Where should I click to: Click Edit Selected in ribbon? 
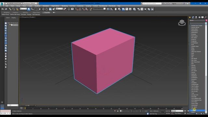pos(36,14)
